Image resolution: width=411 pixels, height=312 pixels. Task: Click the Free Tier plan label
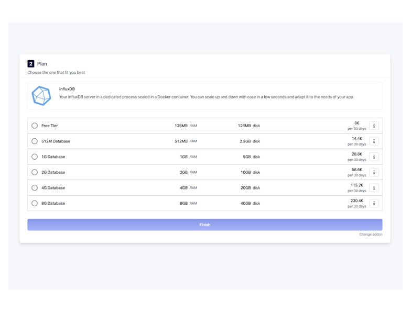tap(50, 126)
